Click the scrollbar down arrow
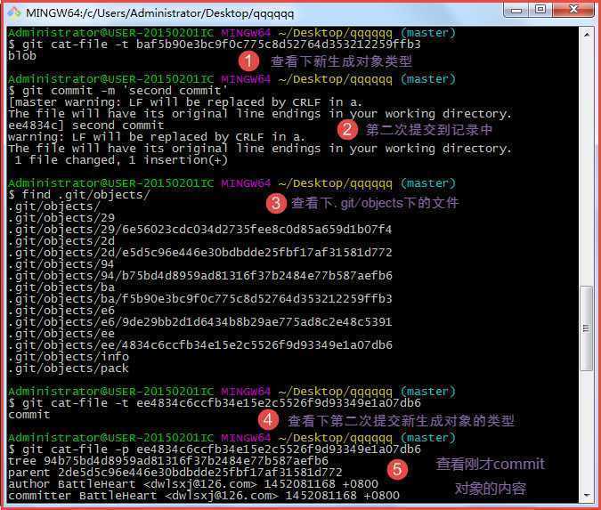601x510 pixels. click(x=587, y=495)
